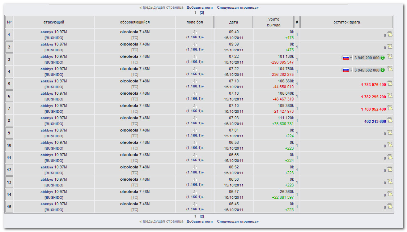Click the top 'Добавить логи' link

tap(200, 7)
